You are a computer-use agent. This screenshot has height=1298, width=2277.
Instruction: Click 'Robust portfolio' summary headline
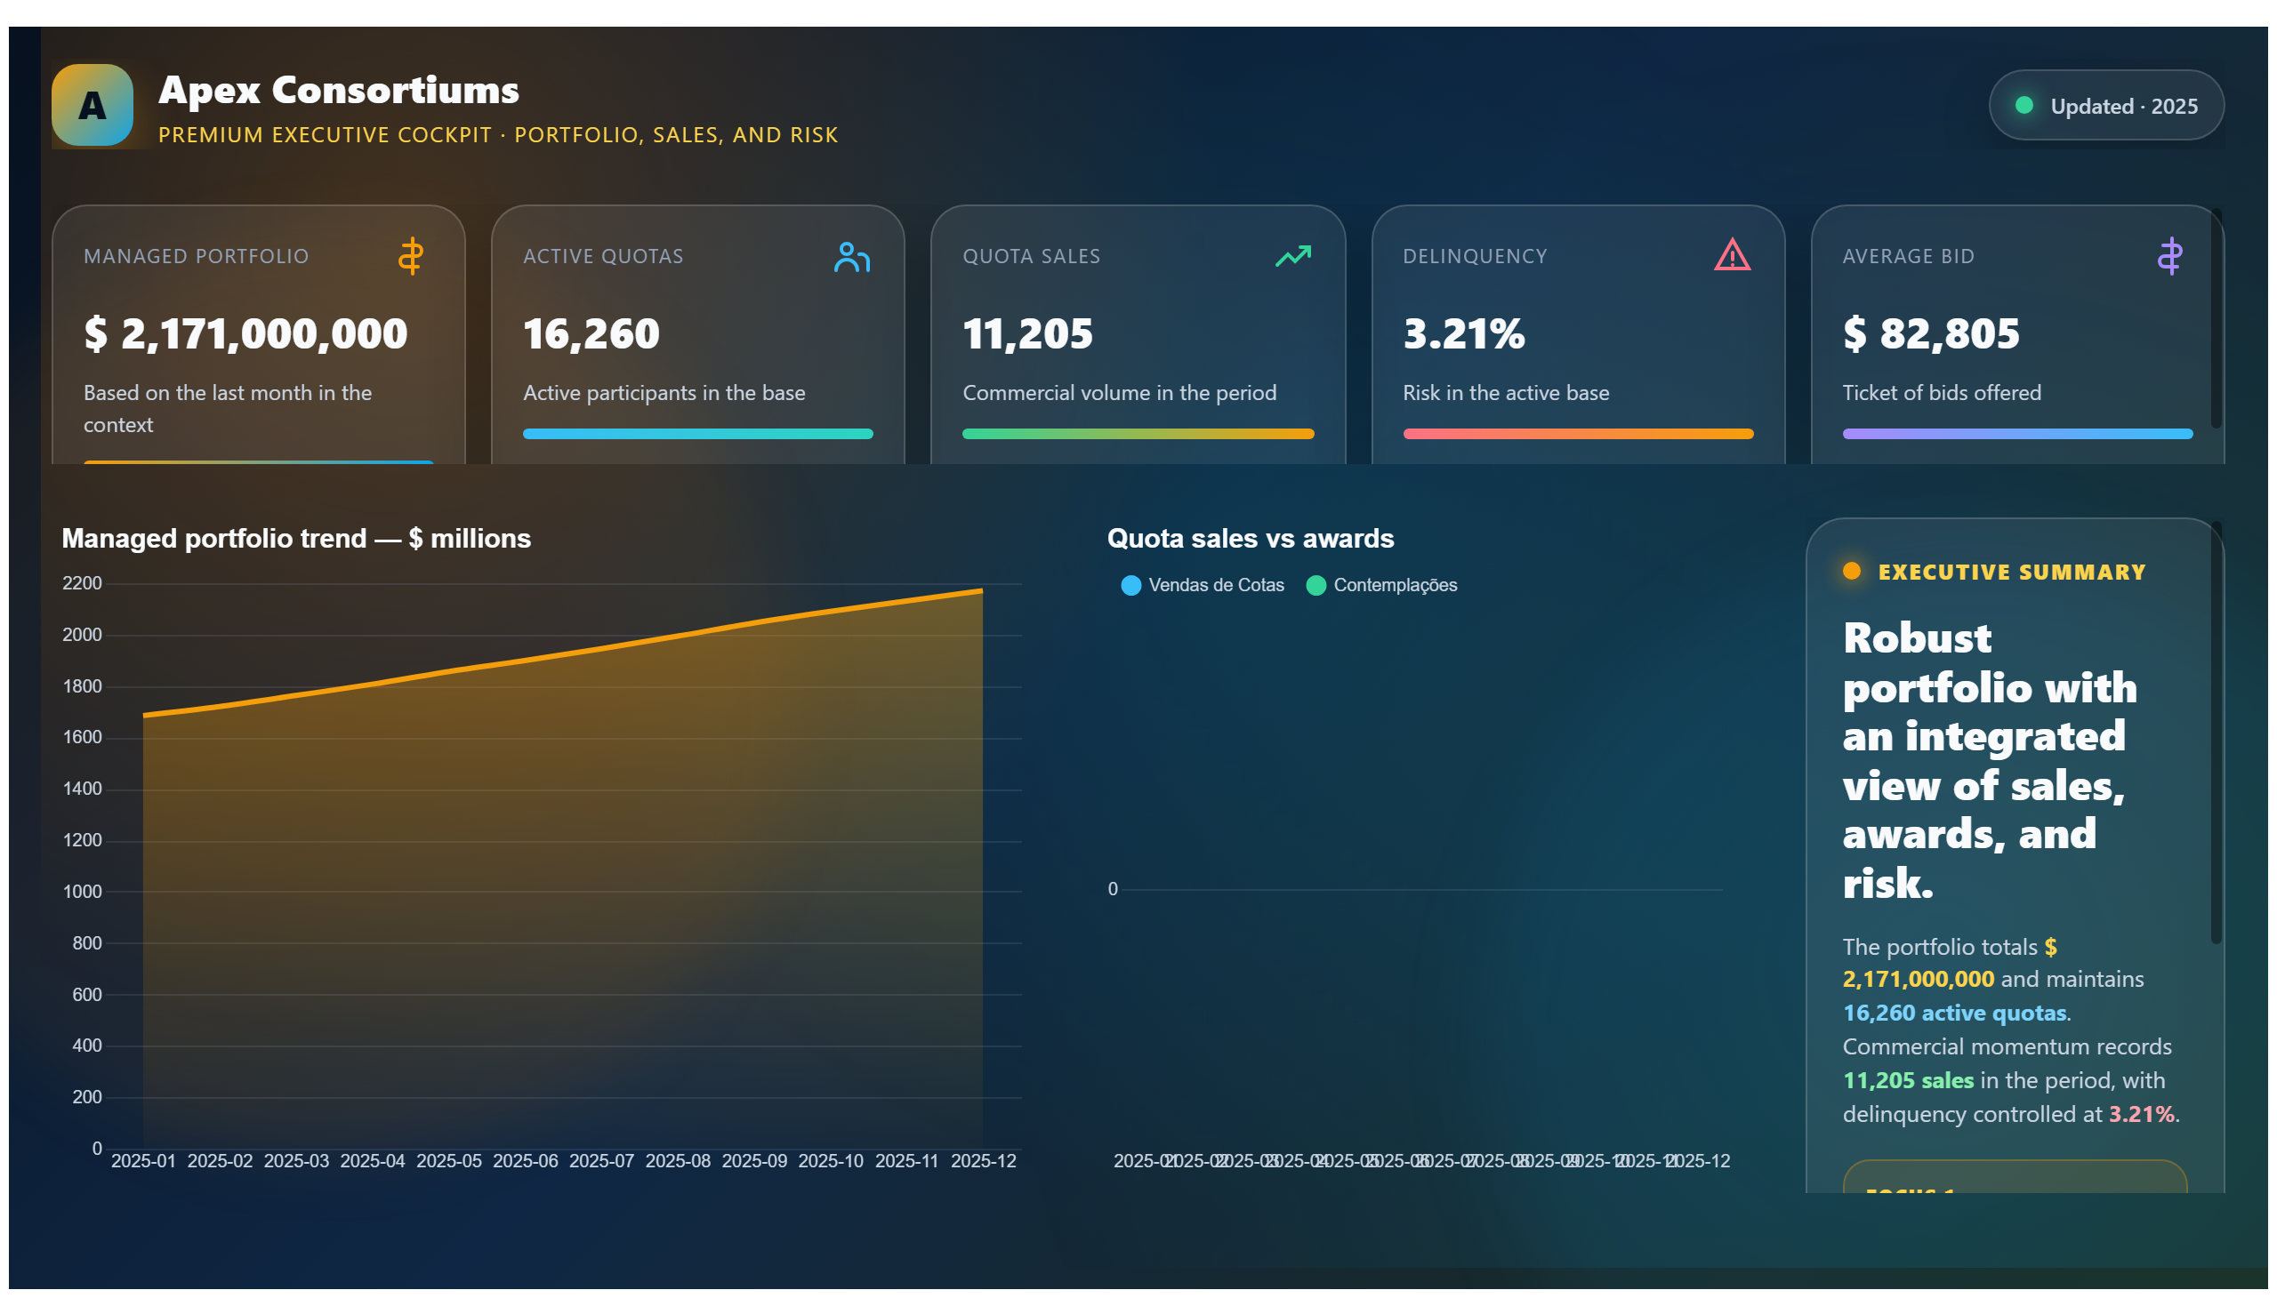pyautogui.click(x=1989, y=760)
